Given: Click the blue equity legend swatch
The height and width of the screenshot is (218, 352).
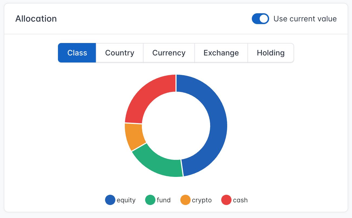Looking at the screenshot, I should tap(110, 200).
